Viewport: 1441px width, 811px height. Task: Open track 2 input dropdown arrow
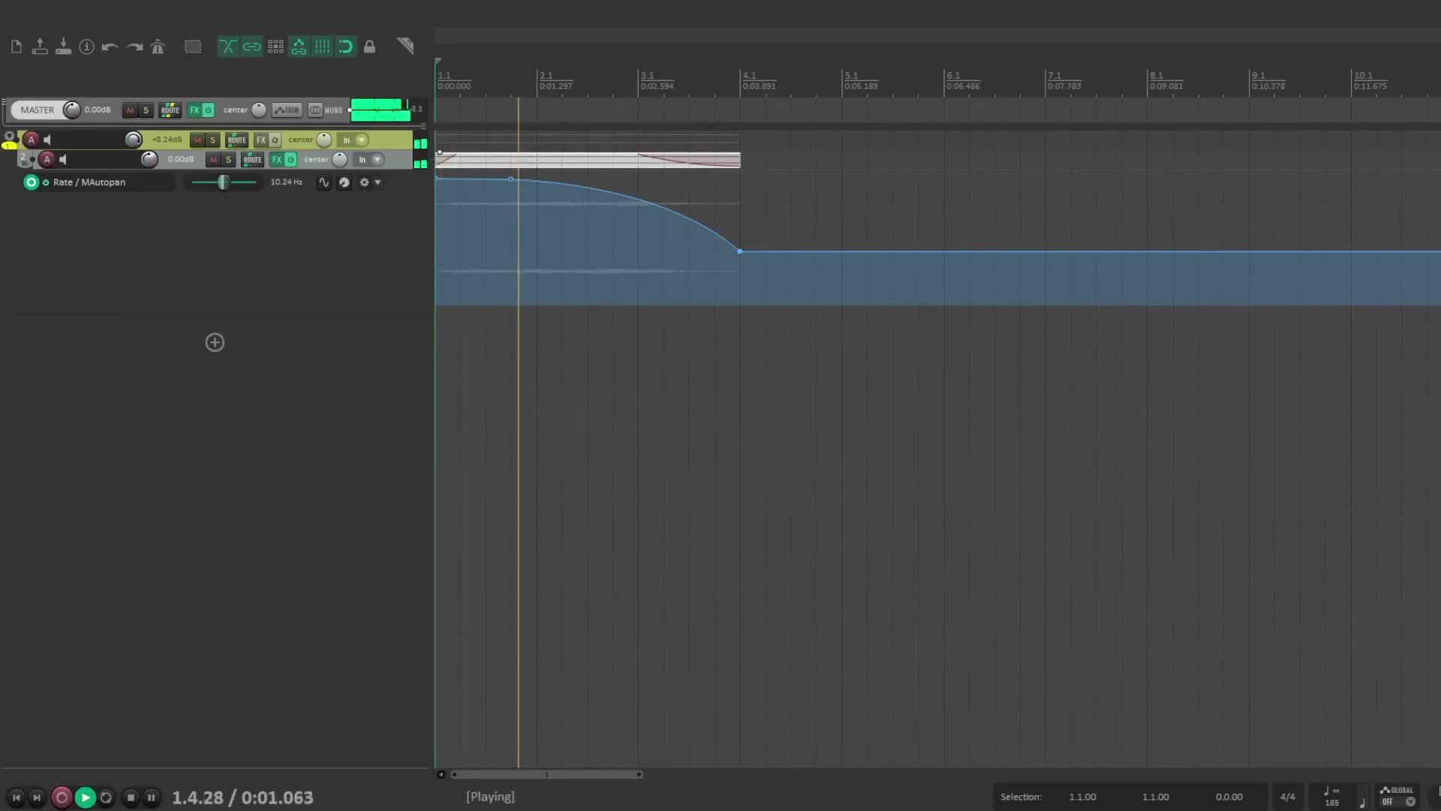pos(378,160)
